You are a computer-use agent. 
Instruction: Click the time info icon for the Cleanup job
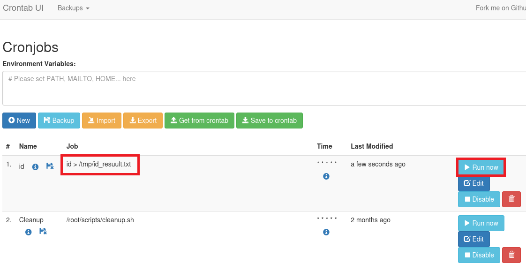[326, 232]
